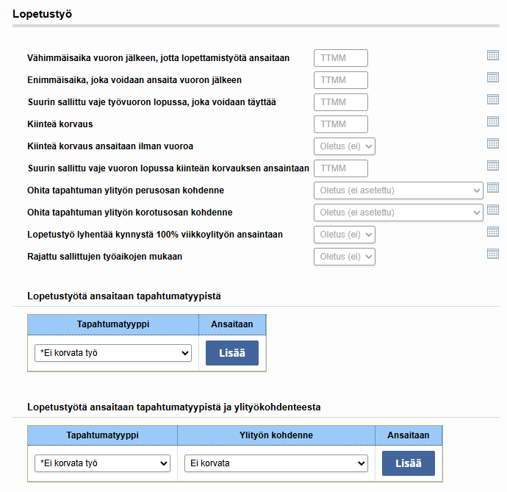Image resolution: width=507 pixels, height=492 pixels.
Task: Focus TTMM field for Enimmäisaika vuoron jälkeen
Action: tap(341, 80)
